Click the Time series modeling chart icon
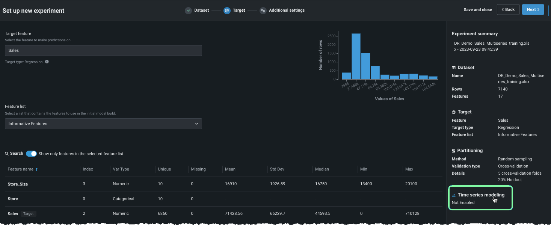Viewport: 551px width, 225px height. (x=454, y=195)
